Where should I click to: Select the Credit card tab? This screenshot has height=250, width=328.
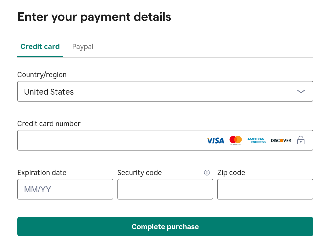click(x=40, y=47)
